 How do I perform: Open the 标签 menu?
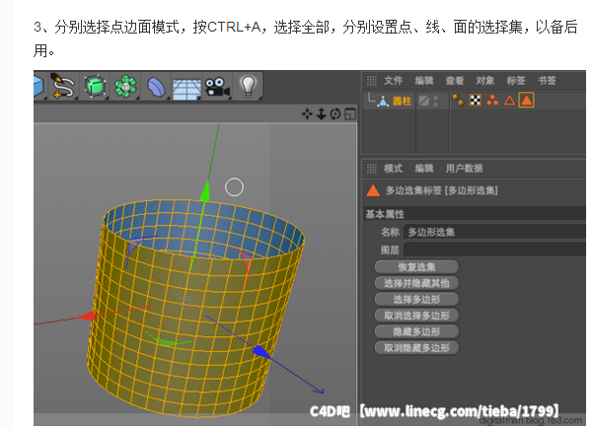(515, 80)
